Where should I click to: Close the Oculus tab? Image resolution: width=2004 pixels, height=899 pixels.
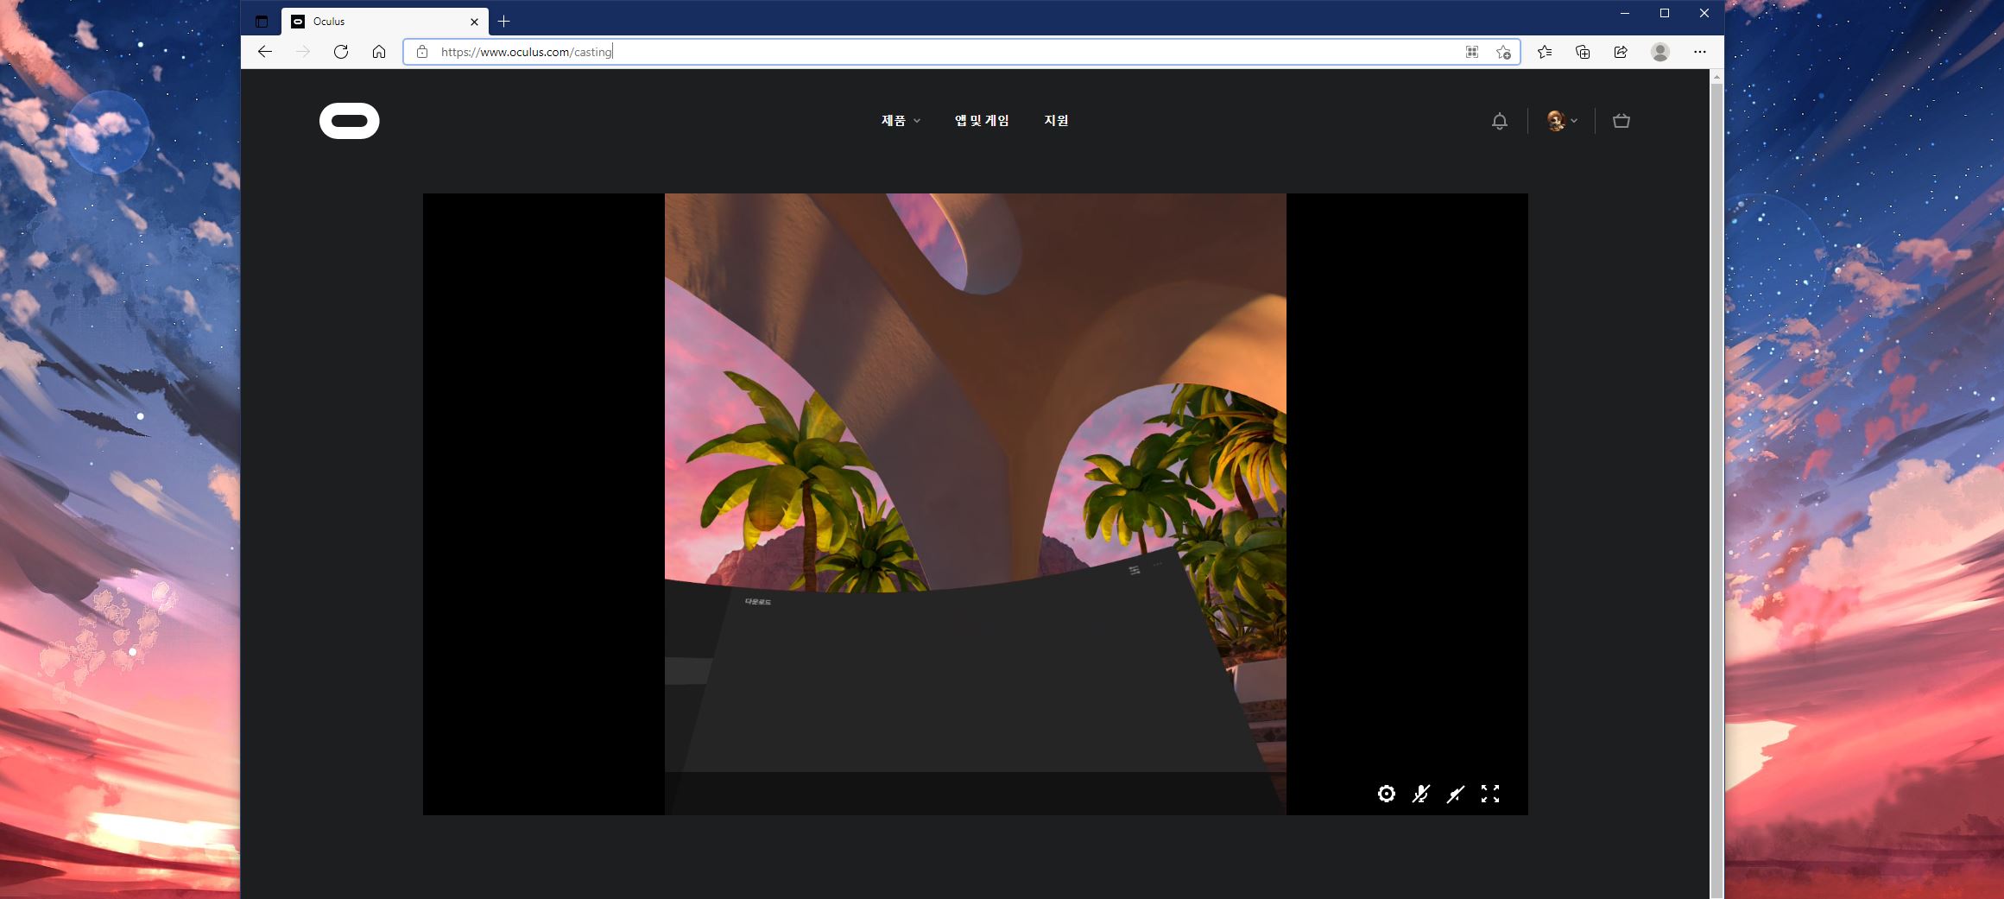click(x=474, y=22)
